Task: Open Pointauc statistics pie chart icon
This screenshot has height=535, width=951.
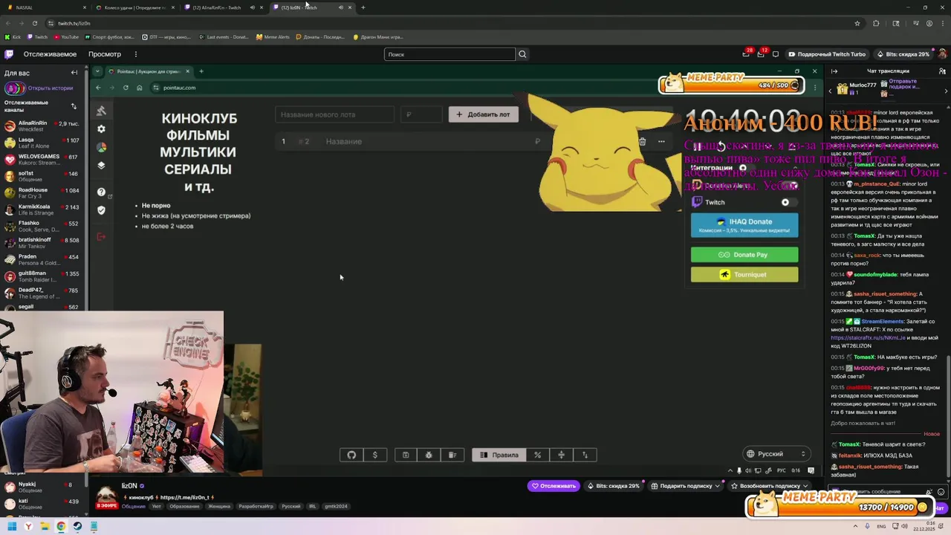Action: (x=101, y=147)
